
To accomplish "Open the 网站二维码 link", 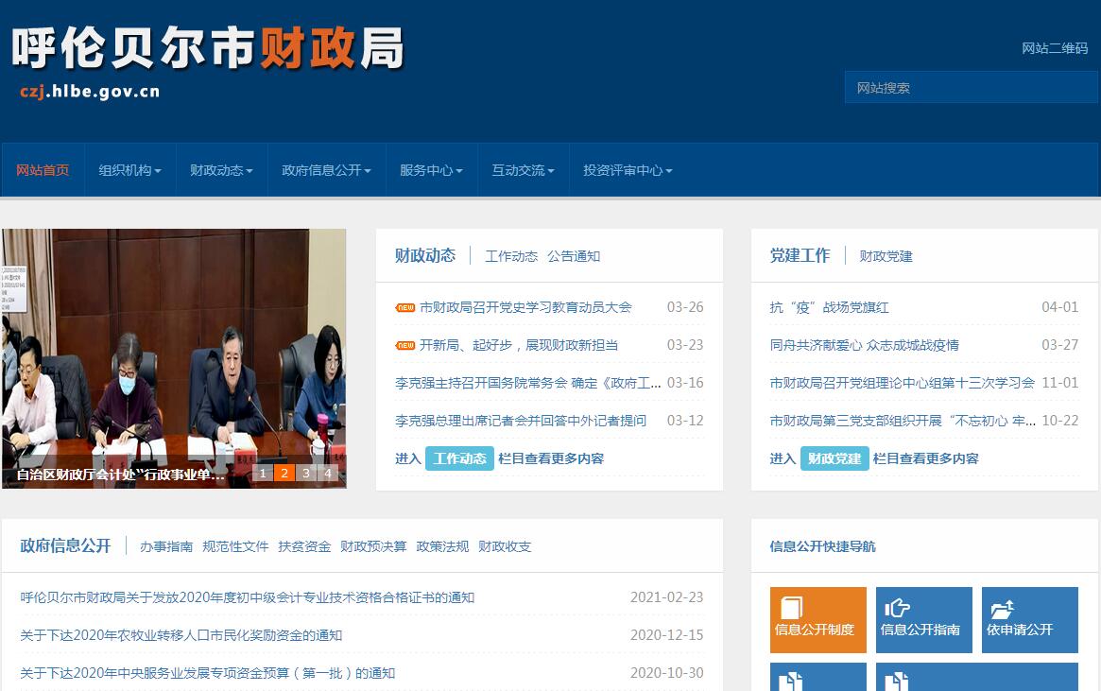I will click(x=1055, y=48).
